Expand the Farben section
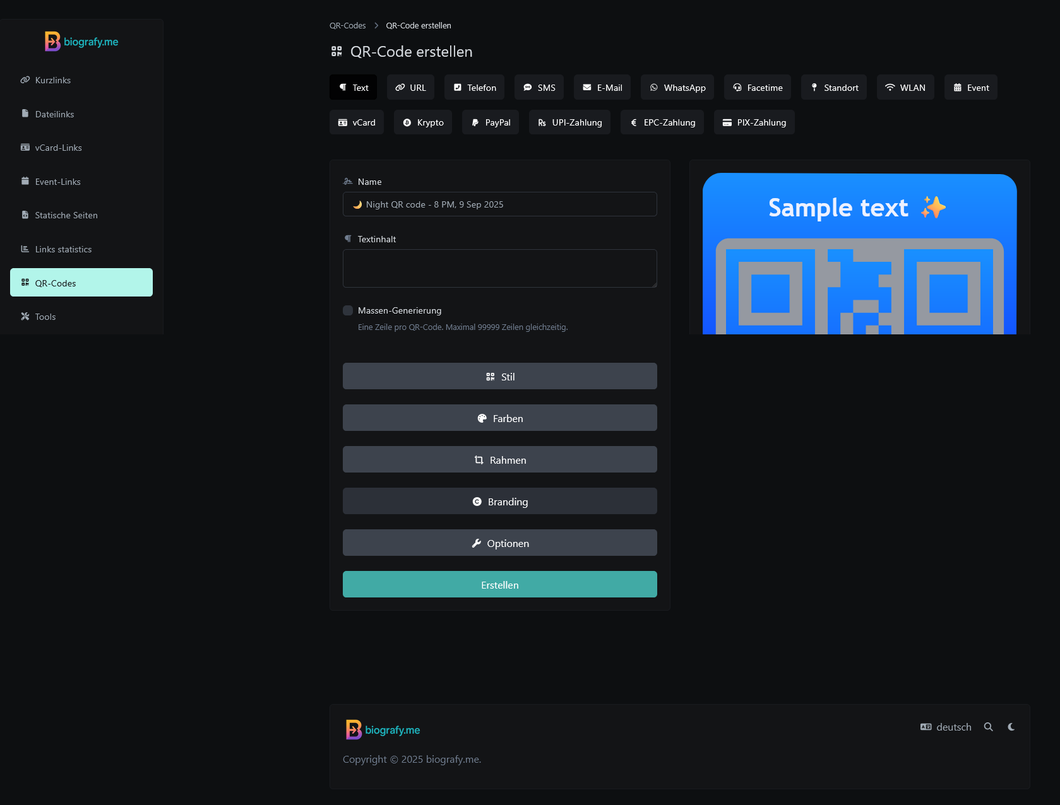 [x=500, y=418]
